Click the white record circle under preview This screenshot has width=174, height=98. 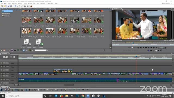(x=156, y=51)
